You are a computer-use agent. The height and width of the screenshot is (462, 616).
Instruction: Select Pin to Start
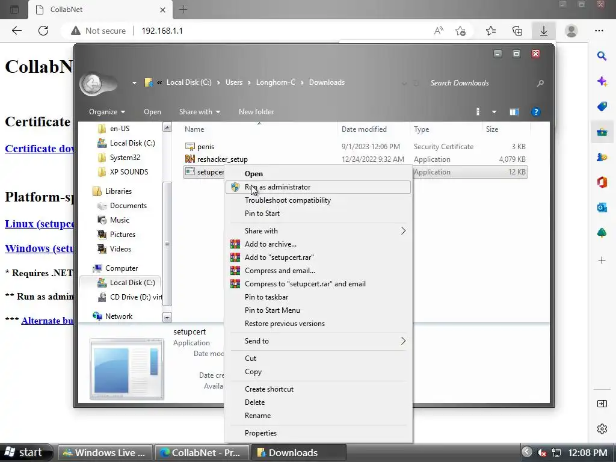point(318,214)
